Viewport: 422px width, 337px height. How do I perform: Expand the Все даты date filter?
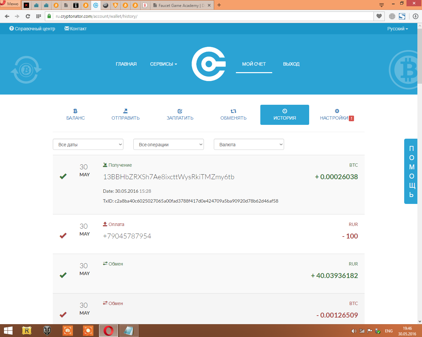[88, 145]
